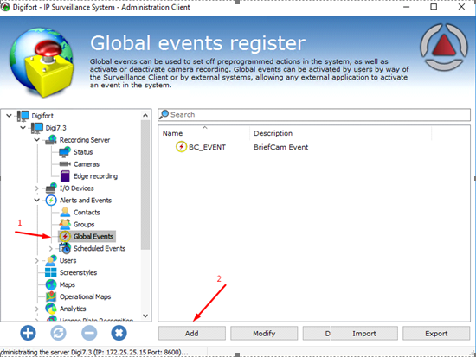This screenshot has height=357, width=476.
Task: Click the Import button
Action: point(364,333)
